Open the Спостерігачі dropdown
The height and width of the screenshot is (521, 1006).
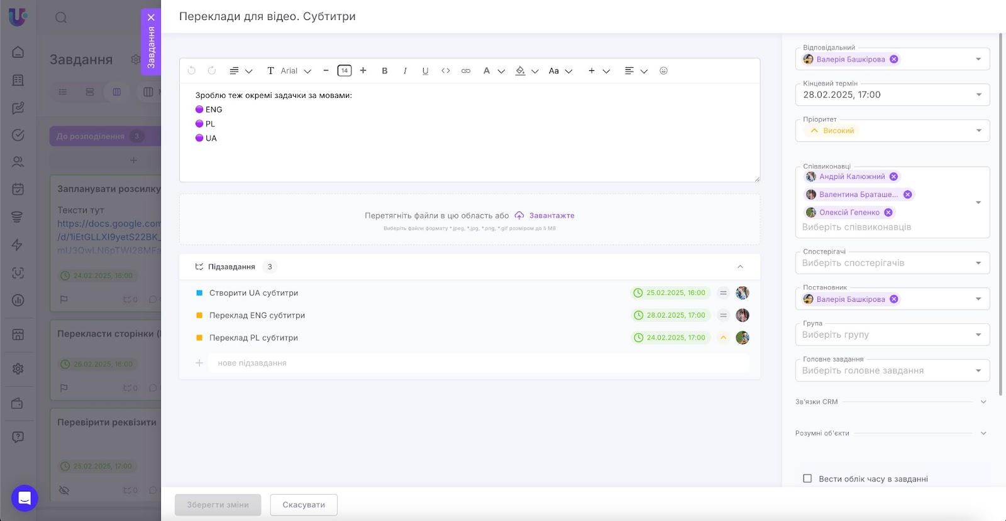(978, 263)
